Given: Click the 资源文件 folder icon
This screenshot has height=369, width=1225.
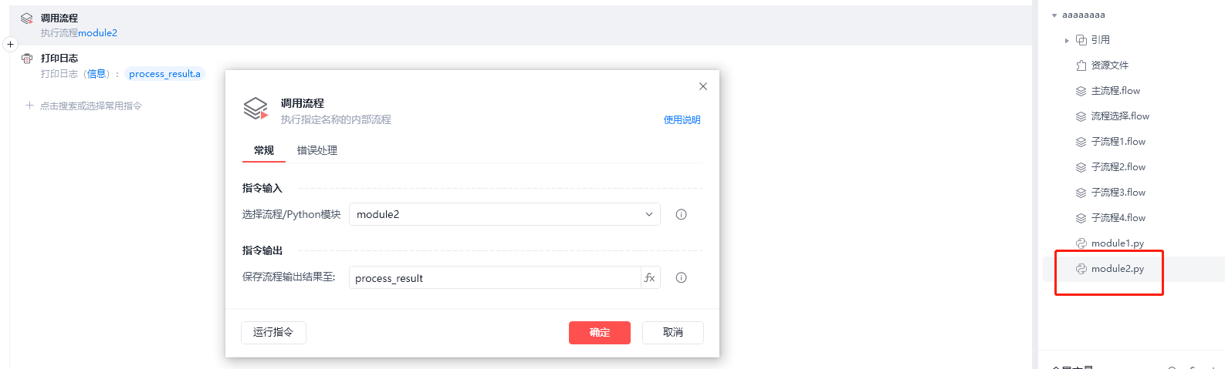Looking at the screenshot, I should (x=1081, y=65).
